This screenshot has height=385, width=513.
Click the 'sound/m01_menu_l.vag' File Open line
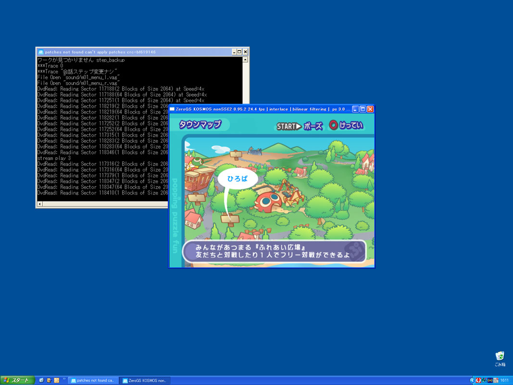[78, 77]
